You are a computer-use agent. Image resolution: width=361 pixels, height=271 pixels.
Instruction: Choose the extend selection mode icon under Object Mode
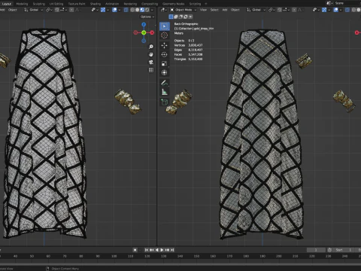[176, 17]
